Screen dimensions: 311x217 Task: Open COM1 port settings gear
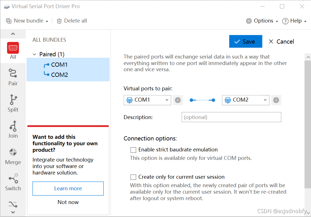point(178,100)
